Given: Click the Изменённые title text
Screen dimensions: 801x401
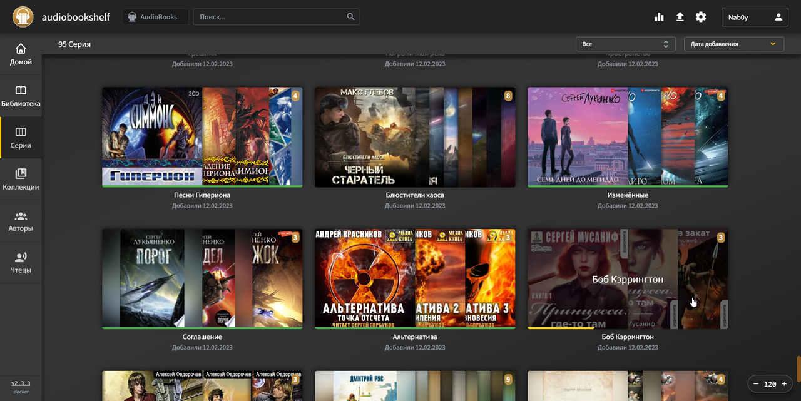Looking at the screenshot, I should 628,195.
